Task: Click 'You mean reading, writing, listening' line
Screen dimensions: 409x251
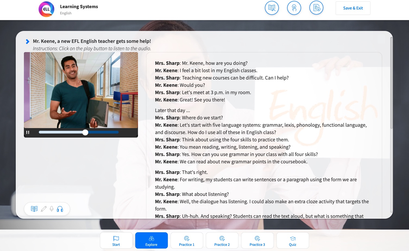Action: point(223,147)
